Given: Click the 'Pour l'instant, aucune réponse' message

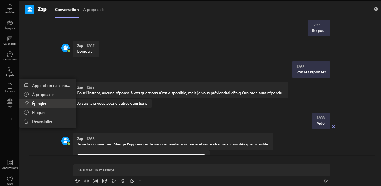Looking at the screenshot, I should [x=180, y=90].
